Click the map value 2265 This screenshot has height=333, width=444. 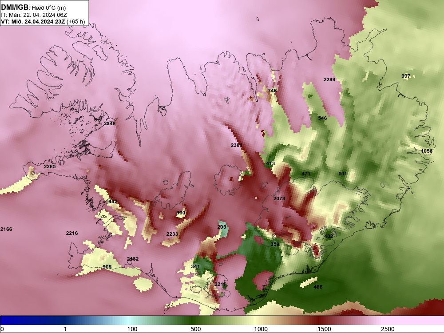[x=50, y=166]
